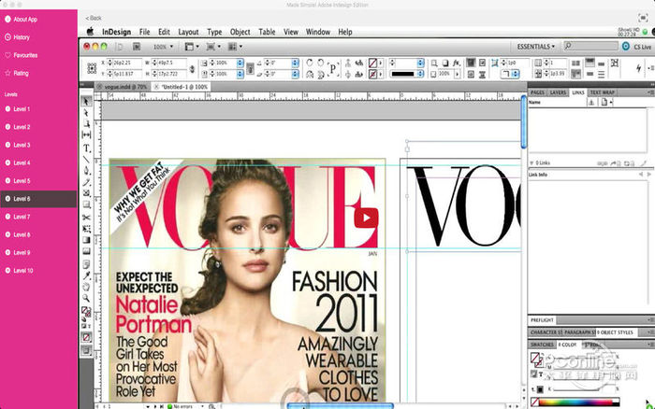
Task: Open the zoom level 100% dropdown
Action: (163, 47)
